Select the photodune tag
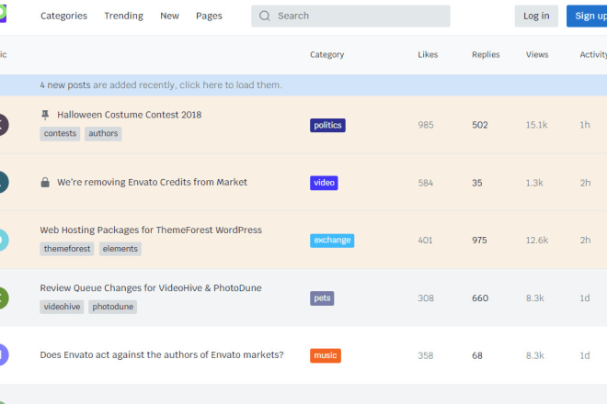607x404 pixels. point(112,307)
